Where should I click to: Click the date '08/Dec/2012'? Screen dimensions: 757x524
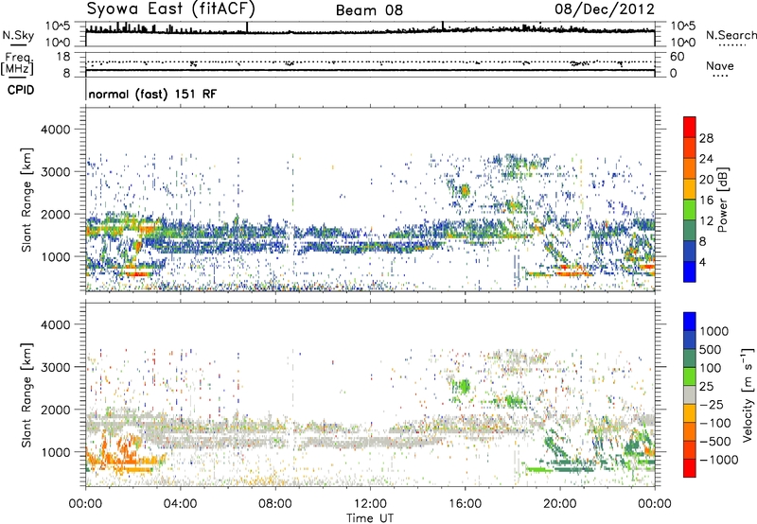[605, 9]
